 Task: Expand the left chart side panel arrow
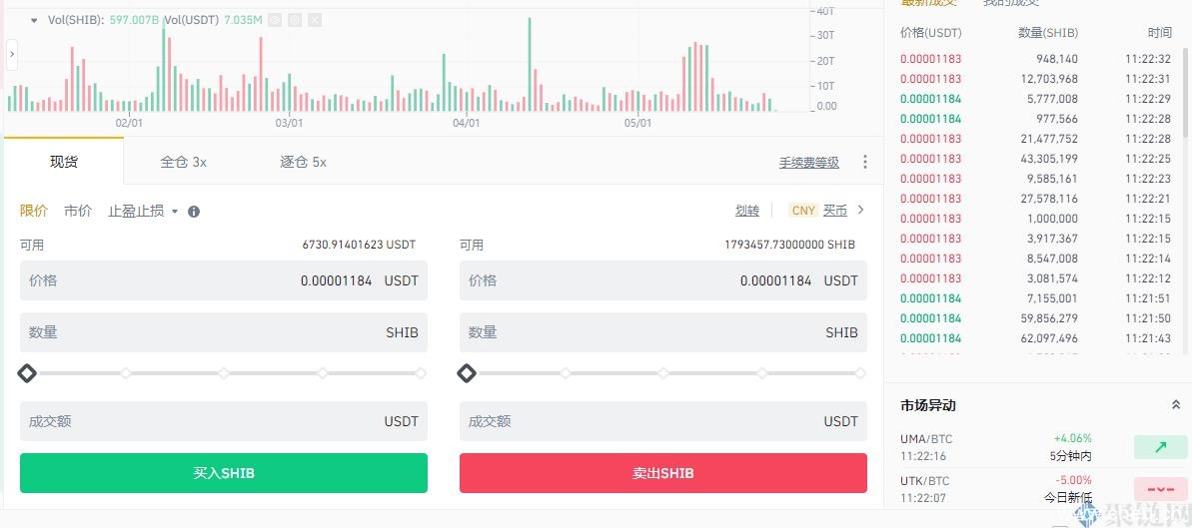coord(11,54)
